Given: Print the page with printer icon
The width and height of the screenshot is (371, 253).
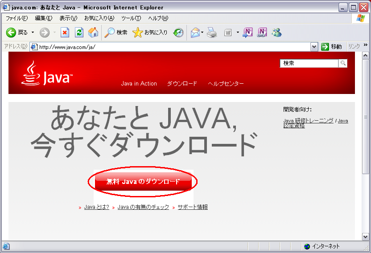Looking at the screenshot, I should pyautogui.click(x=212, y=33).
